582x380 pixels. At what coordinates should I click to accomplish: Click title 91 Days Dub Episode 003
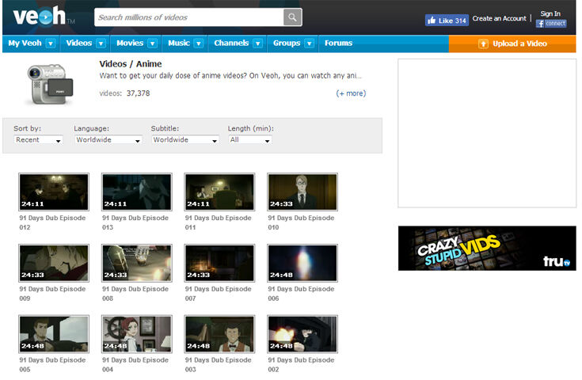coord(219,365)
